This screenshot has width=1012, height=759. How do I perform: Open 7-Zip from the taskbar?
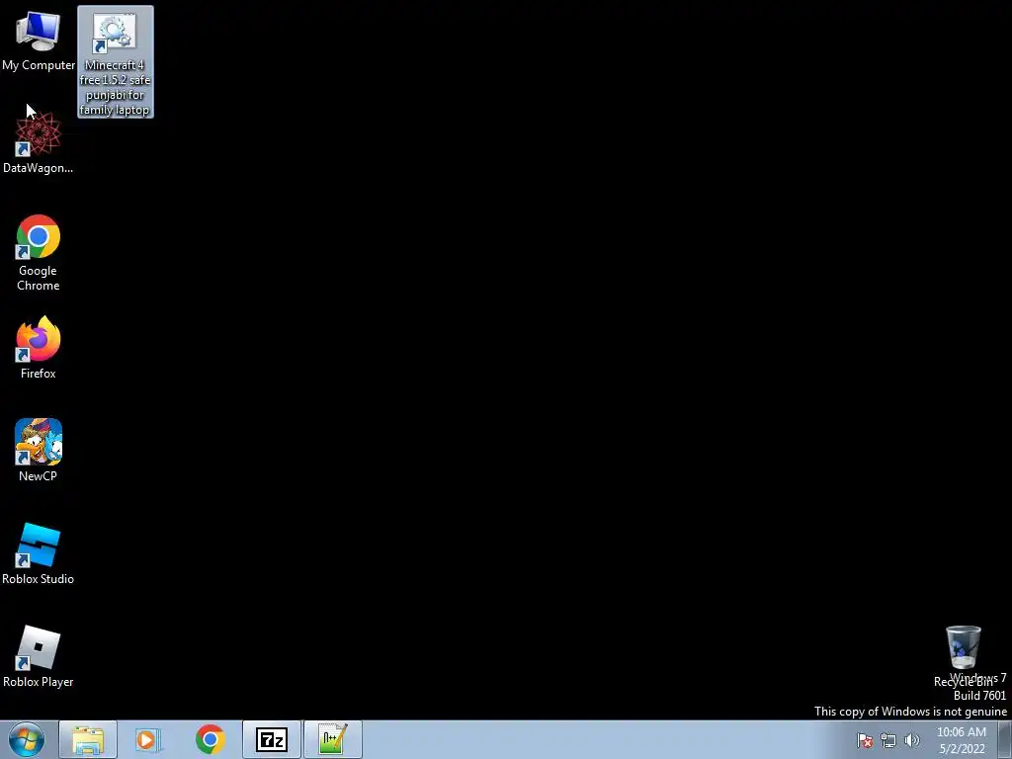click(x=271, y=739)
